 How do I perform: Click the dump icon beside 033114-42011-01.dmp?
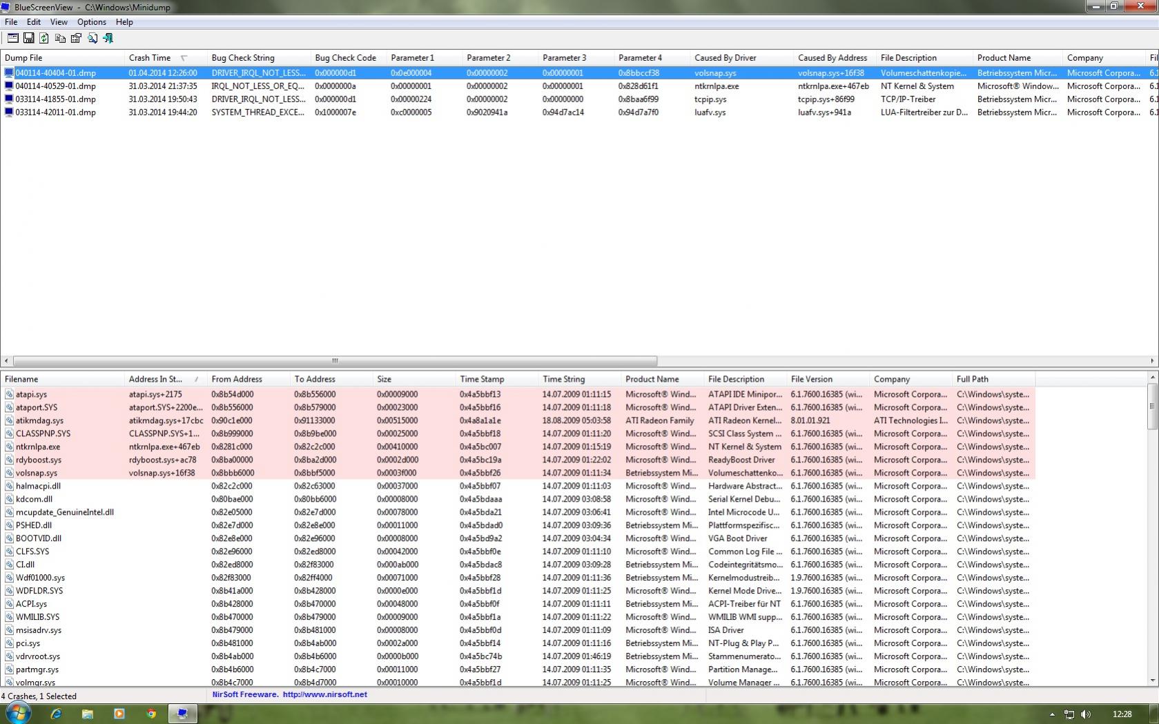tap(9, 112)
